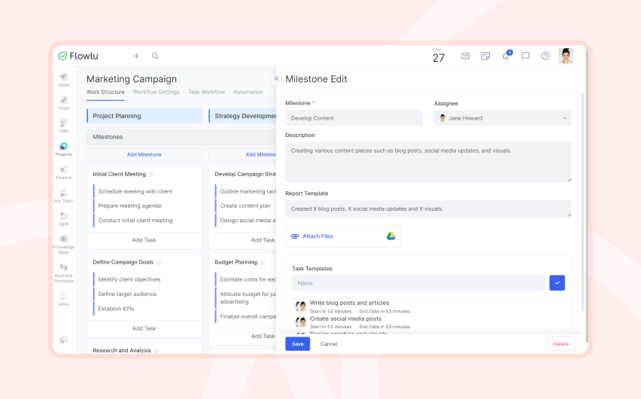
Task: Open the Projects sidebar icon
Action: [x=63, y=149]
